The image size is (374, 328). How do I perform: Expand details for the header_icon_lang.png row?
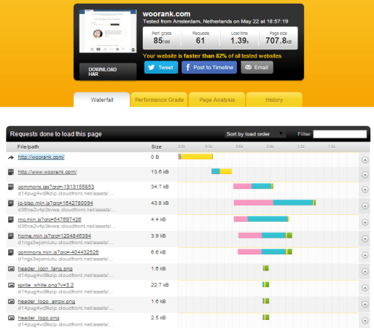(x=365, y=271)
